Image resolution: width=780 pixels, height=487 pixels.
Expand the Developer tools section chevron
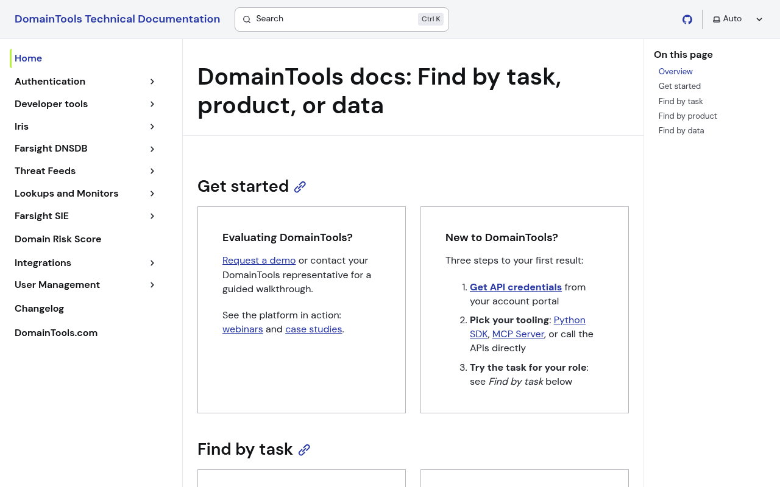pyautogui.click(x=152, y=104)
